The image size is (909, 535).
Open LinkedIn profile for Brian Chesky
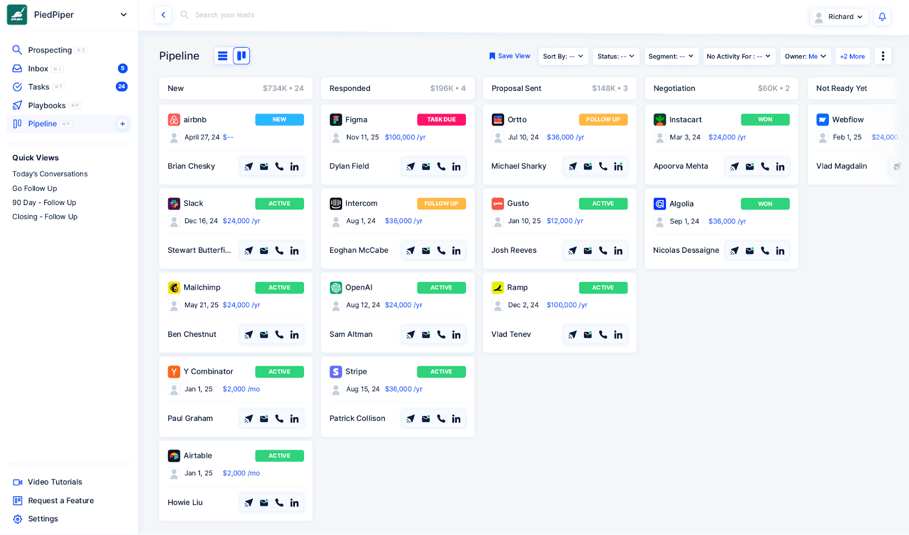pyautogui.click(x=294, y=166)
